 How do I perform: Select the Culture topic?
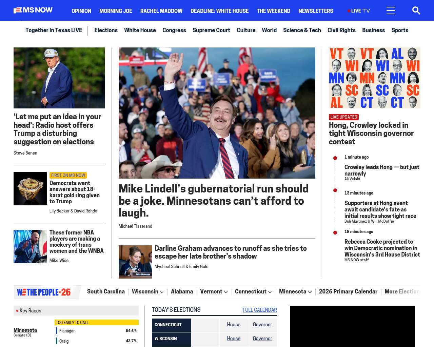click(x=246, y=30)
